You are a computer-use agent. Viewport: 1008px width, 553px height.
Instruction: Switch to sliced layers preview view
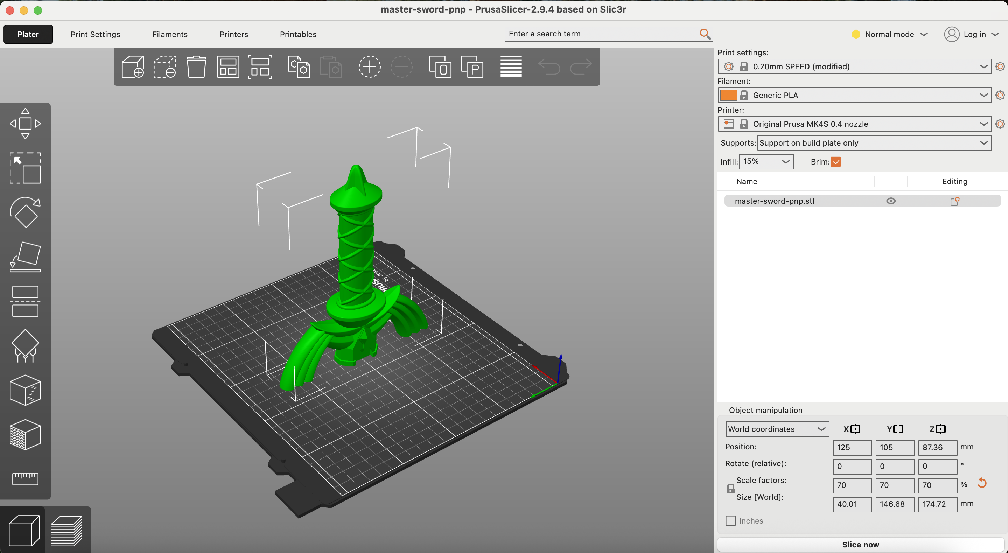[67, 530]
